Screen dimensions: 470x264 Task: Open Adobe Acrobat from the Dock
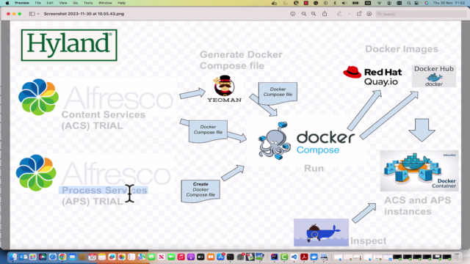304,257
